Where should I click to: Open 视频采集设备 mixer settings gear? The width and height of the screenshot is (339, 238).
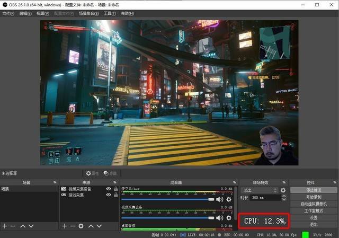pos(229,218)
